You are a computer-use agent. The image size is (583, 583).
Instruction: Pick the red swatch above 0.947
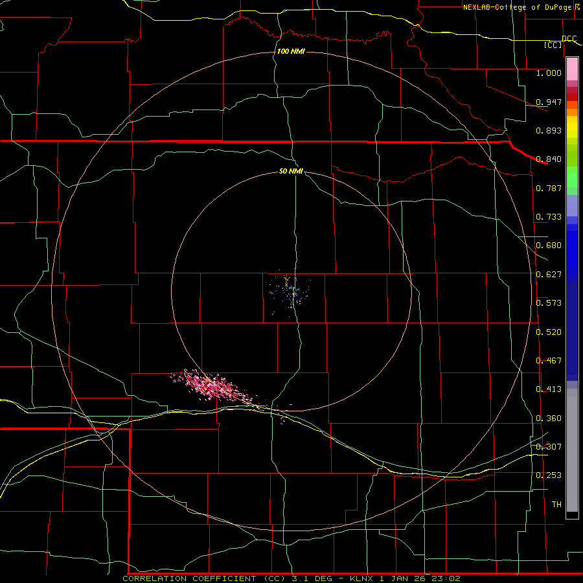pyautogui.click(x=572, y=97)
